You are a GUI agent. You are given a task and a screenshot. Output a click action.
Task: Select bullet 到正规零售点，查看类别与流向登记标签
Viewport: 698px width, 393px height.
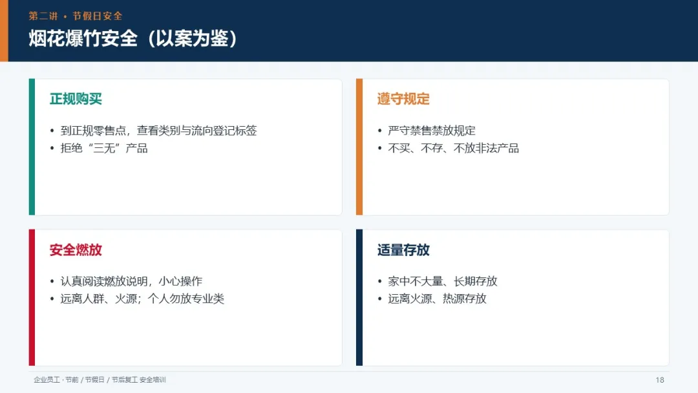(x=158, y=131)
